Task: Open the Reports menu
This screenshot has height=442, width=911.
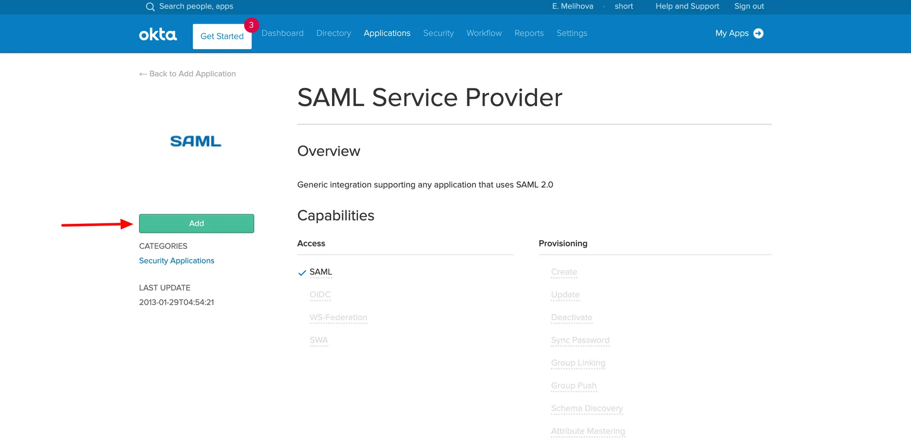Action: click(529, 33)
